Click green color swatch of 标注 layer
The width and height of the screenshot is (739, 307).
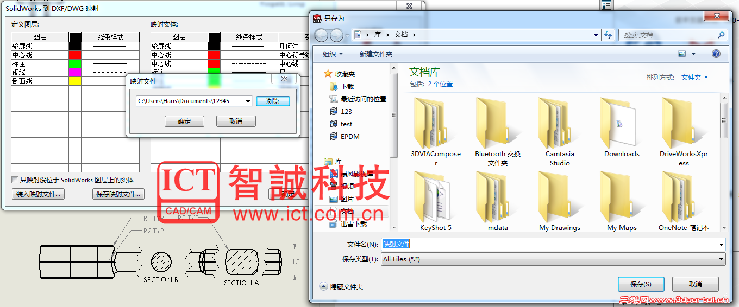75,63
